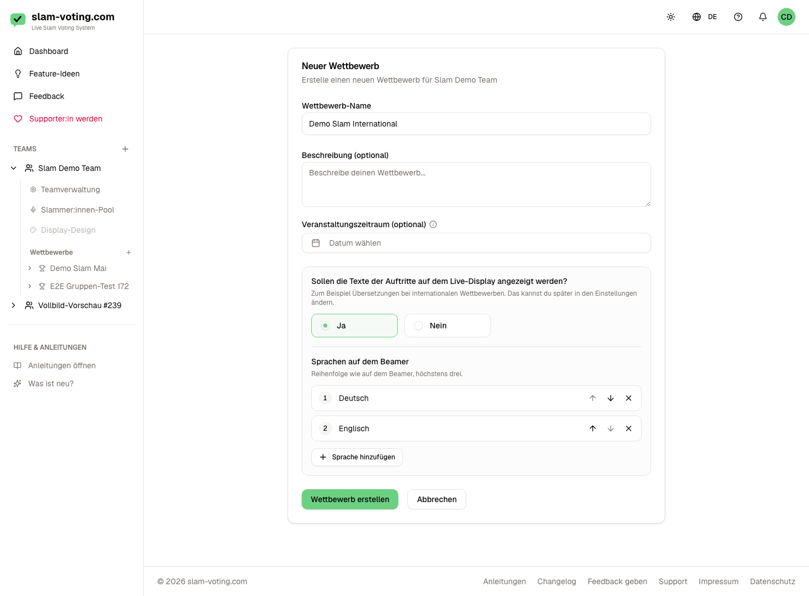Move Deutsch up with arrow icon
809x596 pixels.
[593, 398]
